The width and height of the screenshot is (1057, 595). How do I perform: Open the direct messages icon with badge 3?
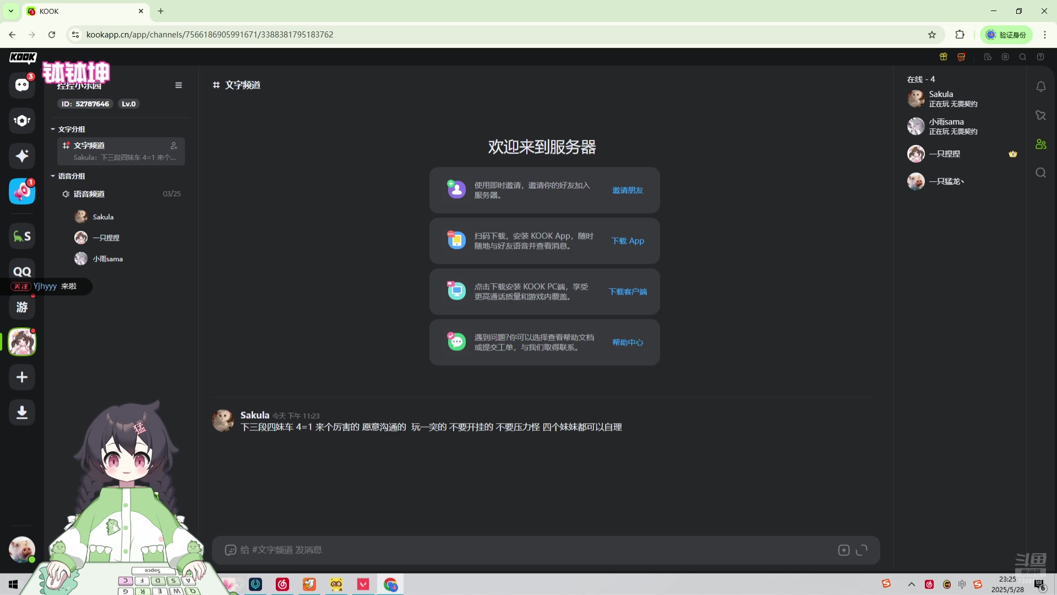click(22, 85)
